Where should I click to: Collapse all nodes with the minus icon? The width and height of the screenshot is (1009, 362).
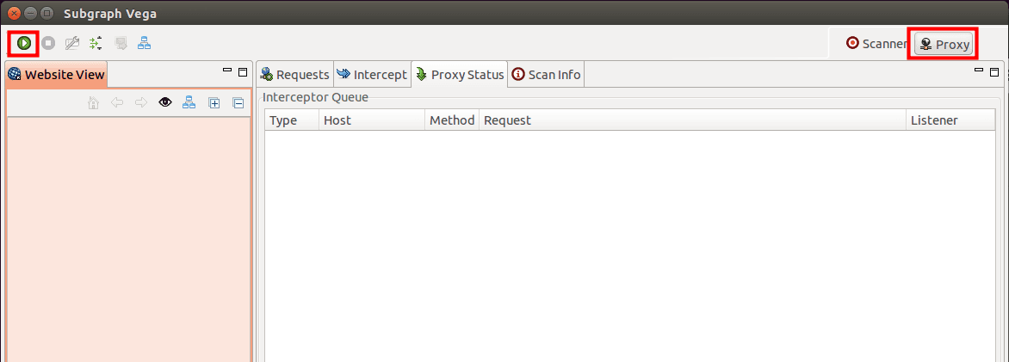pos(238,102)
